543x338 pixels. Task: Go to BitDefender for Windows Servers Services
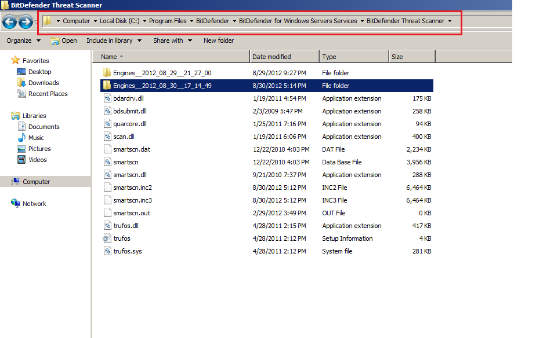coord(298,21)
